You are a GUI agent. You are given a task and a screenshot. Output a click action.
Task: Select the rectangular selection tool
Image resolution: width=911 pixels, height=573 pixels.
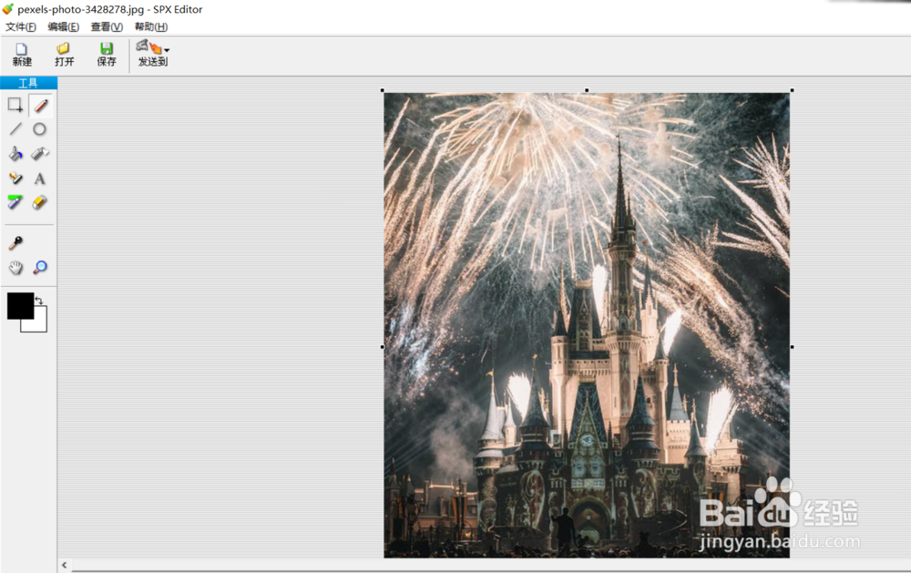point(15,105)
